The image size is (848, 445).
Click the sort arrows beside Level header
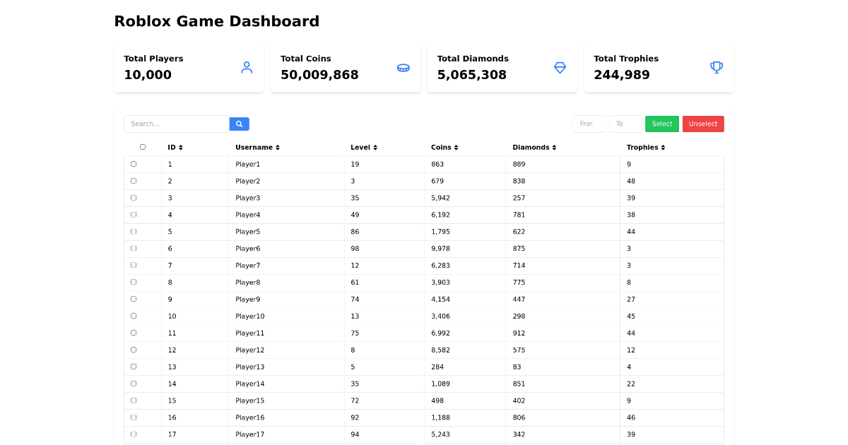[374, 147]
